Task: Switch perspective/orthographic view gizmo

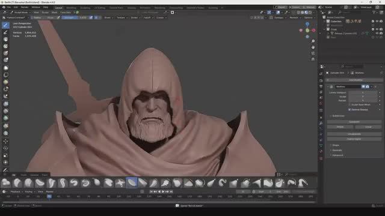Action: 313,59
